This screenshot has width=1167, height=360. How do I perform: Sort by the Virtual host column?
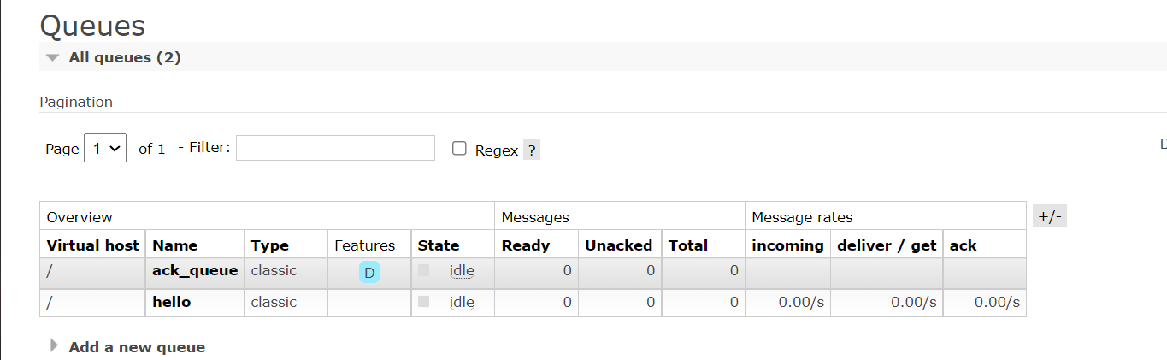point(92,245)
